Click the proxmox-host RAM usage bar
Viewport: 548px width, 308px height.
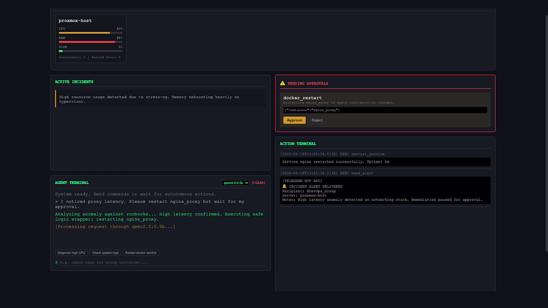coord(91,42)
